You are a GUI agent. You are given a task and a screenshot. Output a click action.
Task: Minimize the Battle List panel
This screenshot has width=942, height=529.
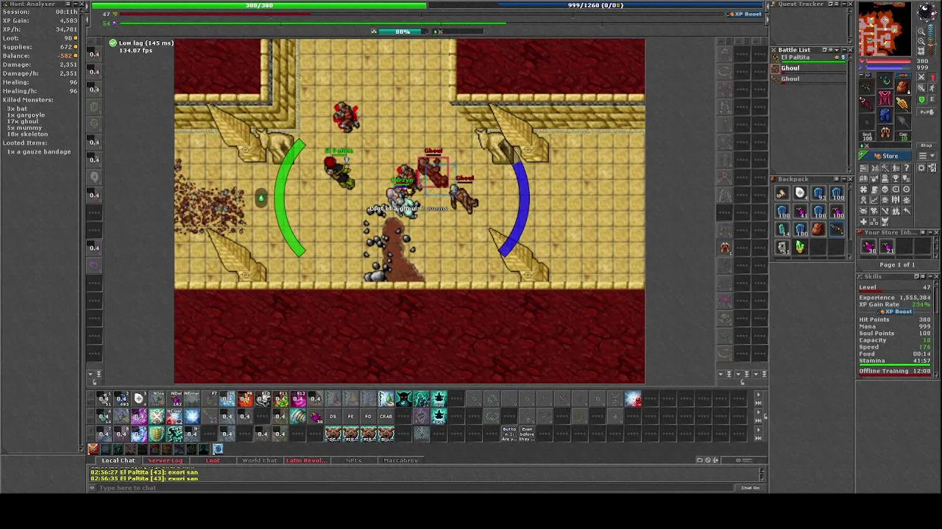pos(843,50)
